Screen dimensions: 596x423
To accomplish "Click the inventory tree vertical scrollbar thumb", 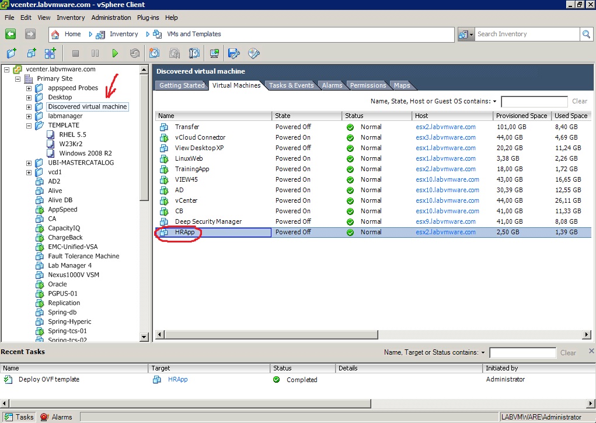I will 144,137.
